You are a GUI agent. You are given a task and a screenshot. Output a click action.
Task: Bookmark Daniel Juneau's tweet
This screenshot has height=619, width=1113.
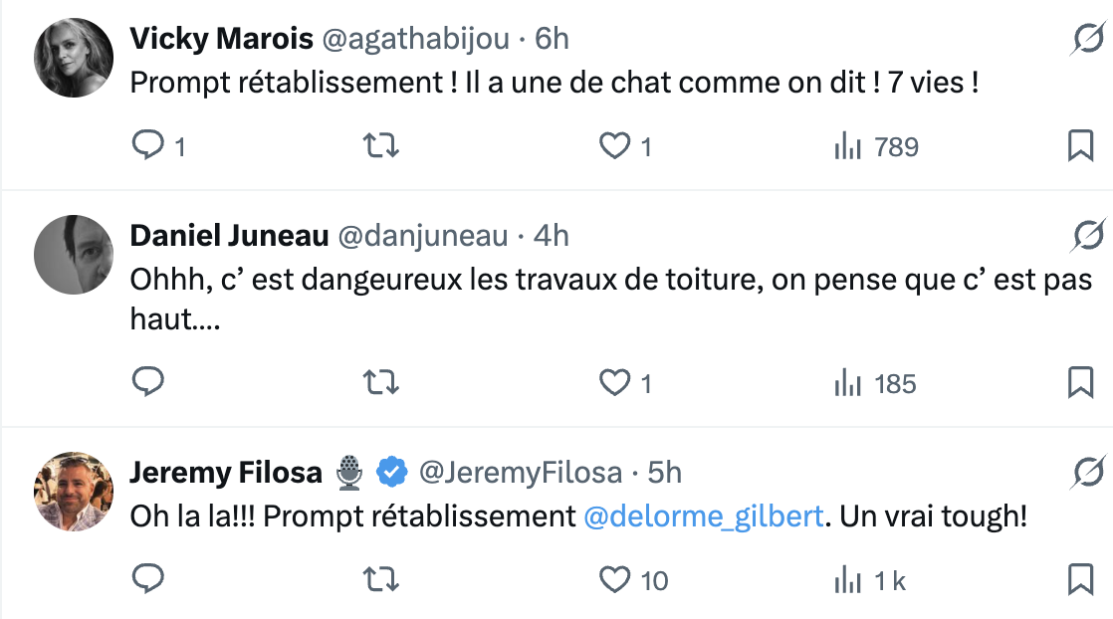1080,382
